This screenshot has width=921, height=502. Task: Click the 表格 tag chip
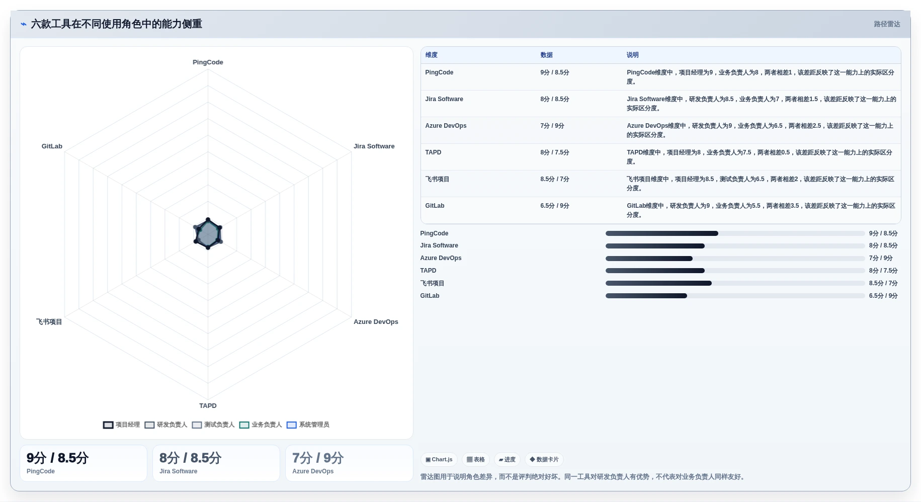point(475,460)
